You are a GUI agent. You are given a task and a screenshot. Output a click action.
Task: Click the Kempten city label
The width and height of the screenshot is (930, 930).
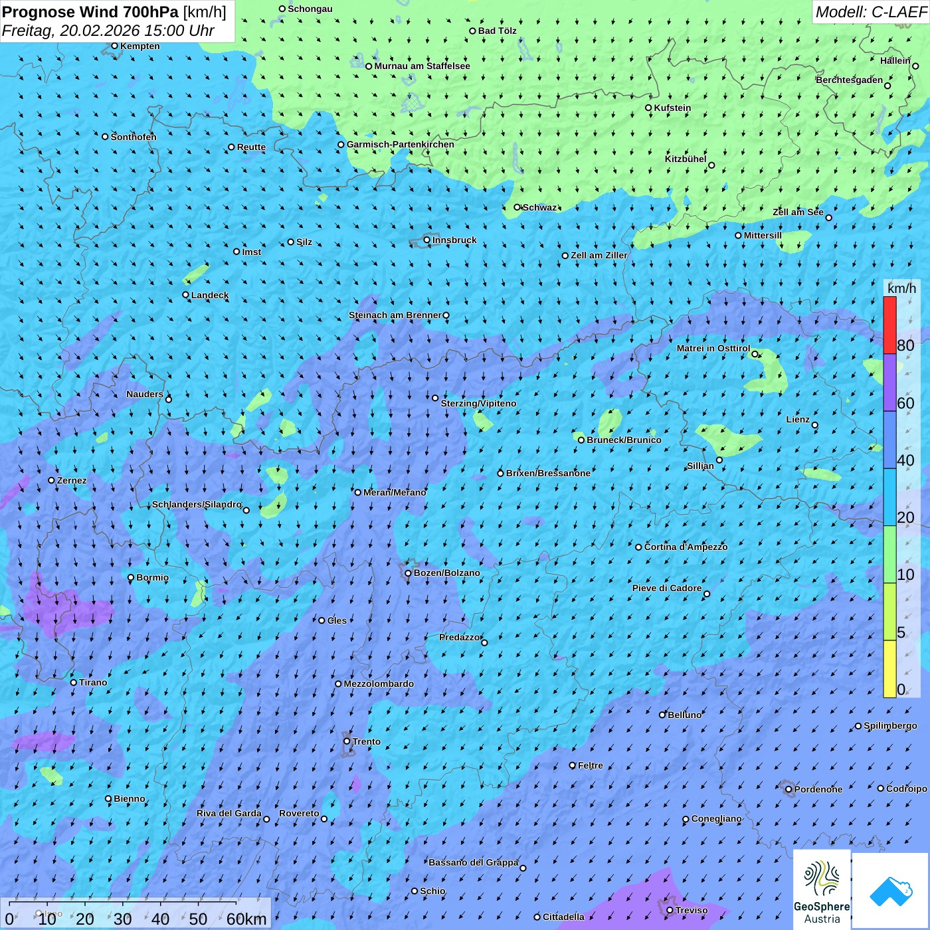point(139,46)
